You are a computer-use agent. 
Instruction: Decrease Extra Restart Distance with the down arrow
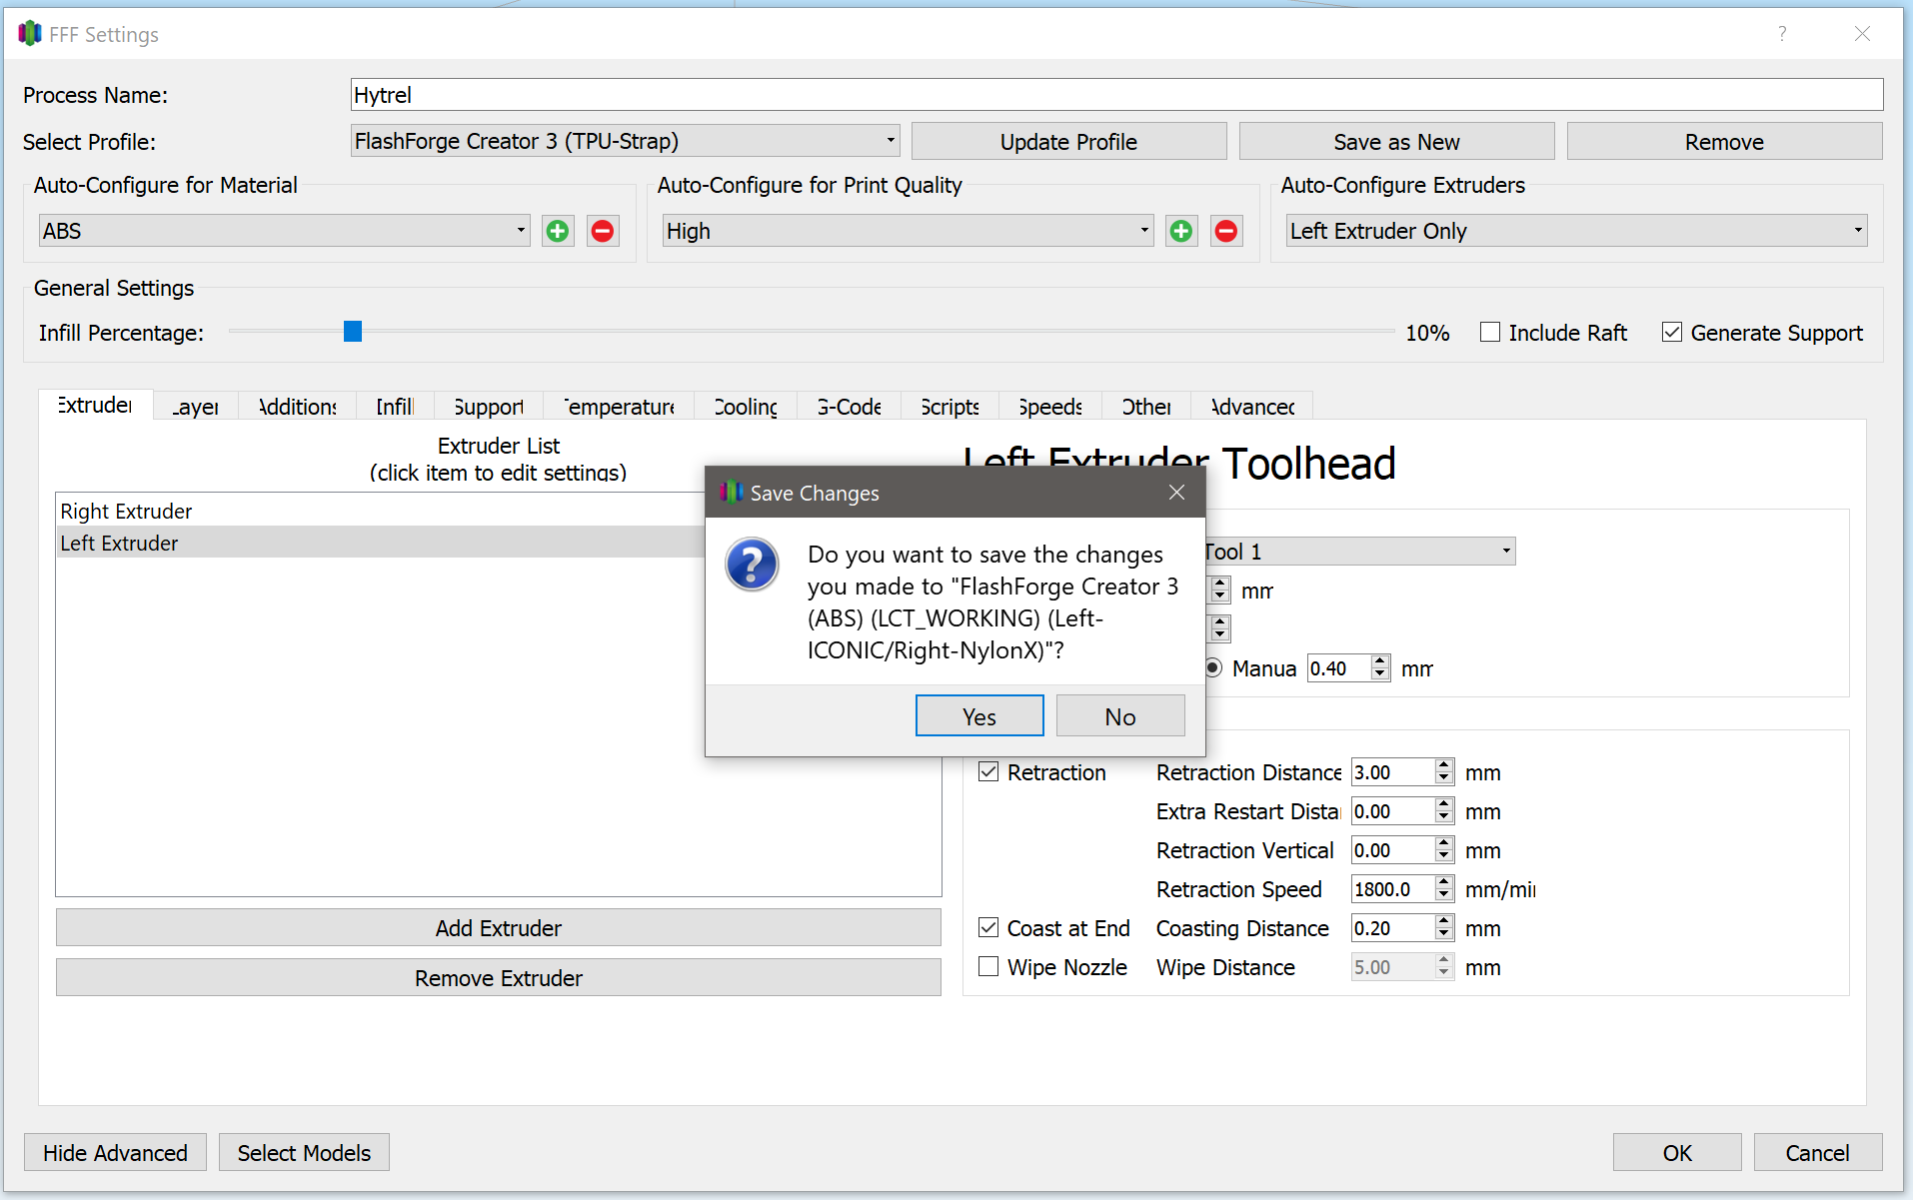click(x=1443, y=817)
